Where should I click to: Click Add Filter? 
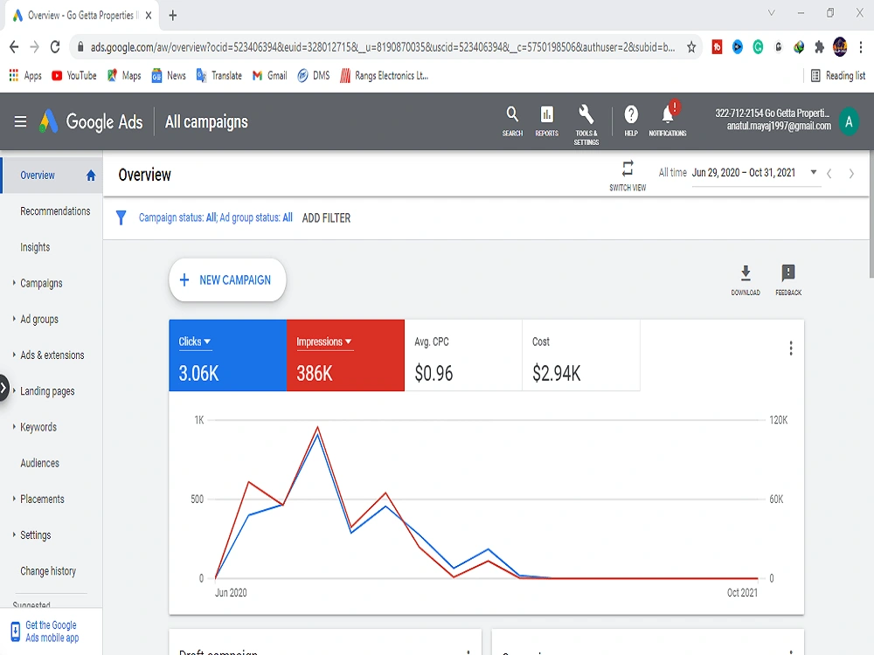click(326, 217)
